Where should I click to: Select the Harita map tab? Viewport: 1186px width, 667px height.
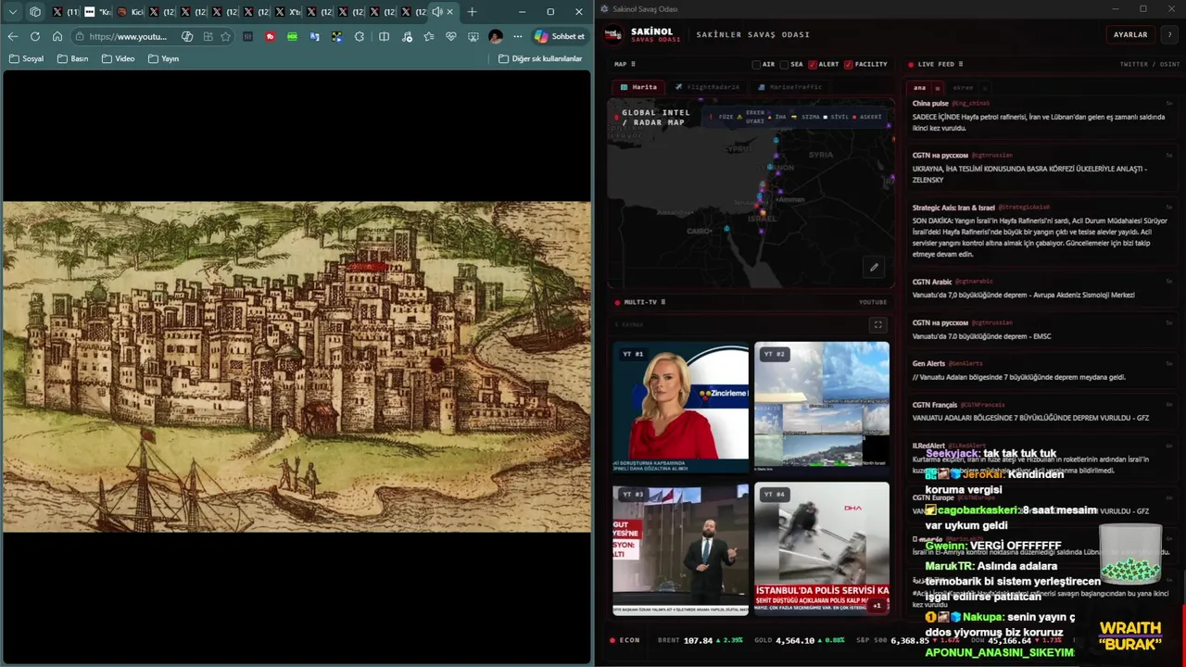point(639,87)
